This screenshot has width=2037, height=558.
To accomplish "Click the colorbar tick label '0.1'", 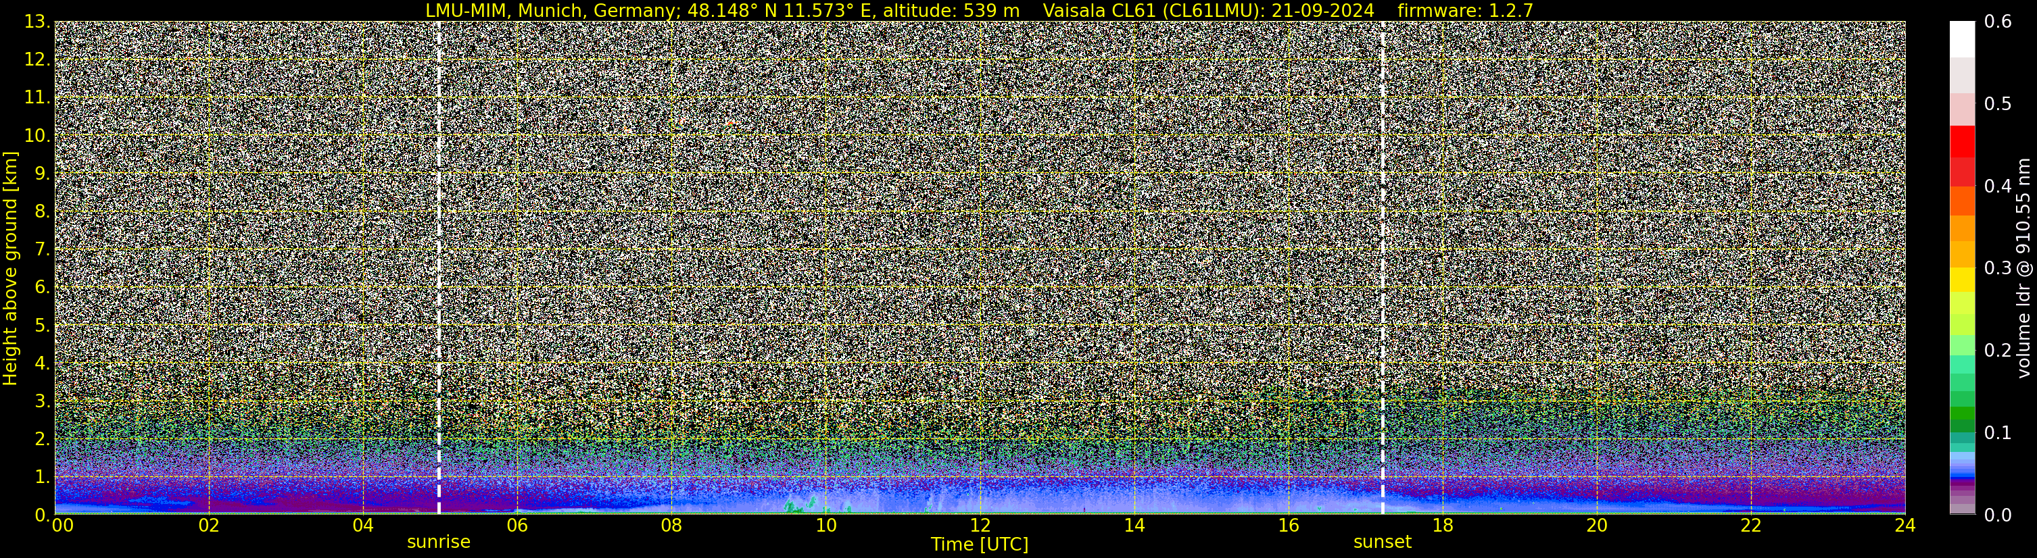I will [x=1998, y=432].
